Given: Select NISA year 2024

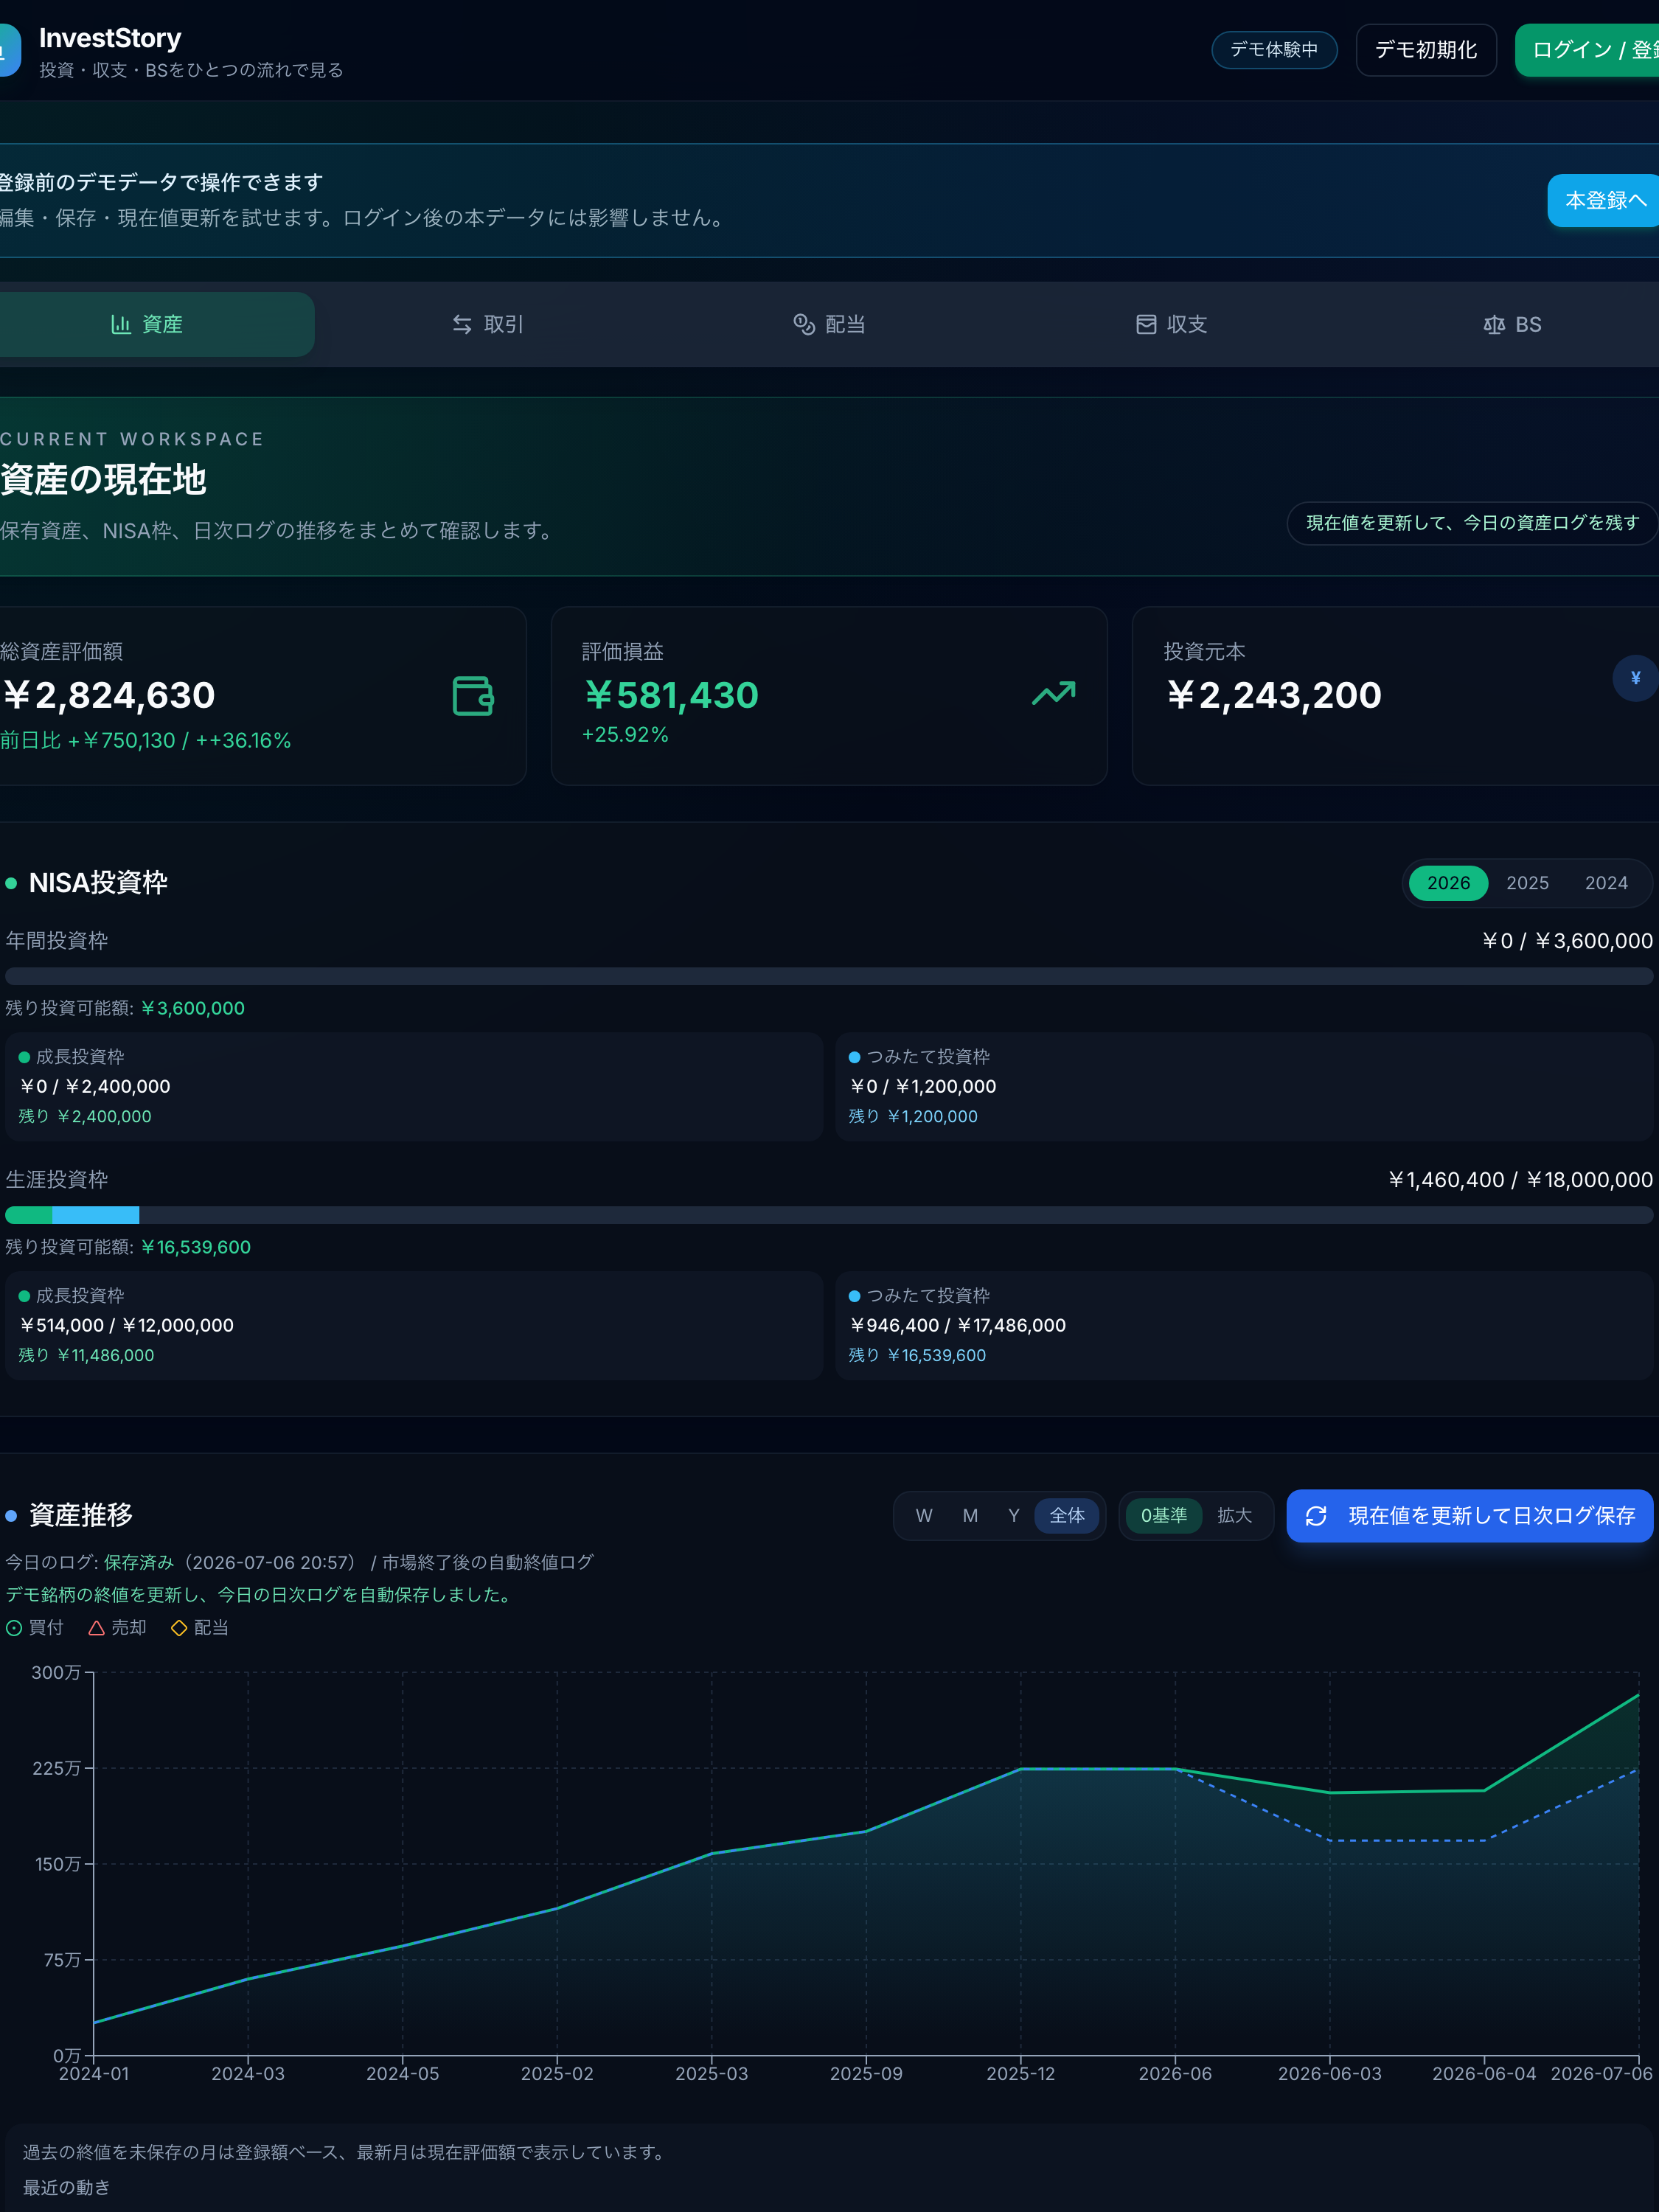Looking at the screenshot, I should (x=1606, y=883).
